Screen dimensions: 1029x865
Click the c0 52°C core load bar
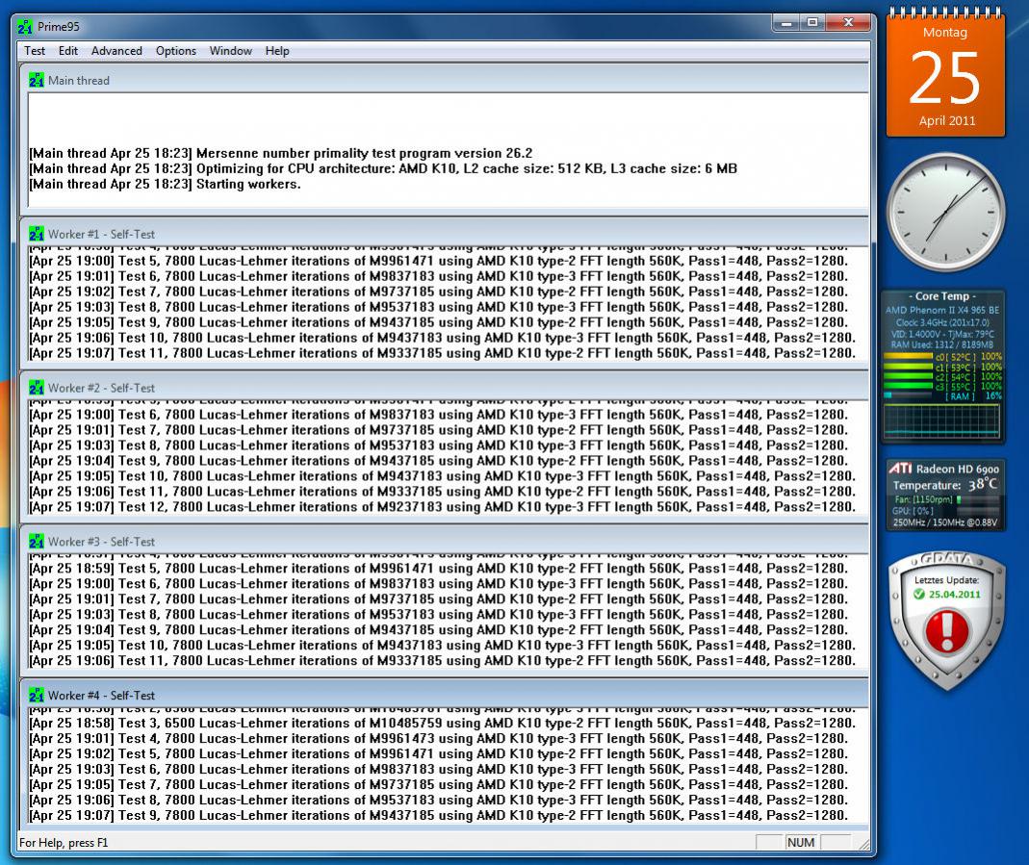click(x=909, y=357)
